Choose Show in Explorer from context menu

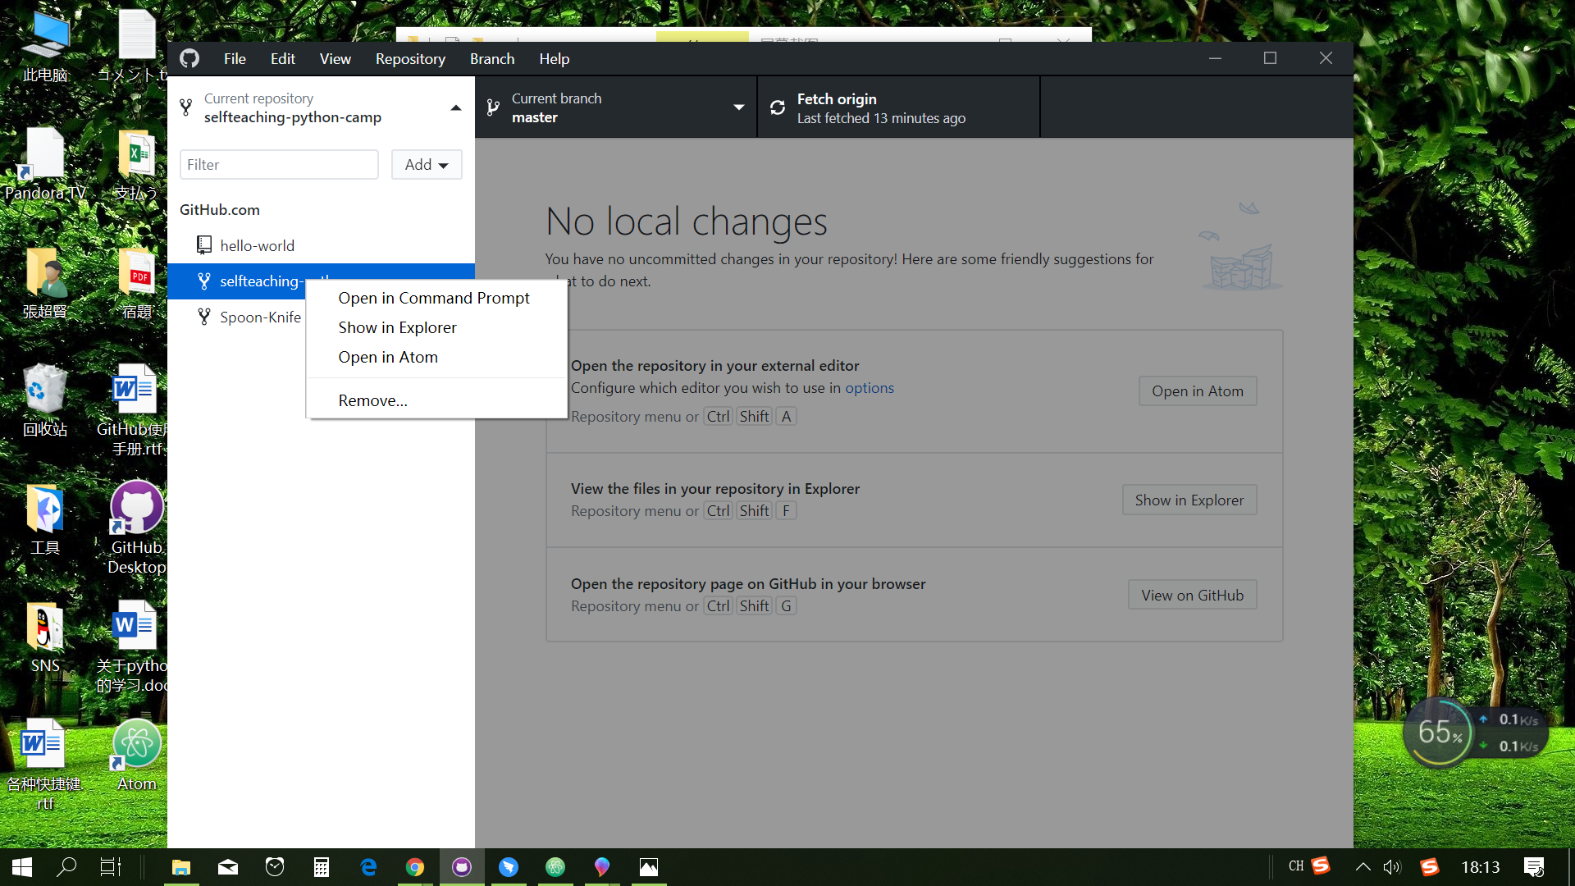[436, 327]
